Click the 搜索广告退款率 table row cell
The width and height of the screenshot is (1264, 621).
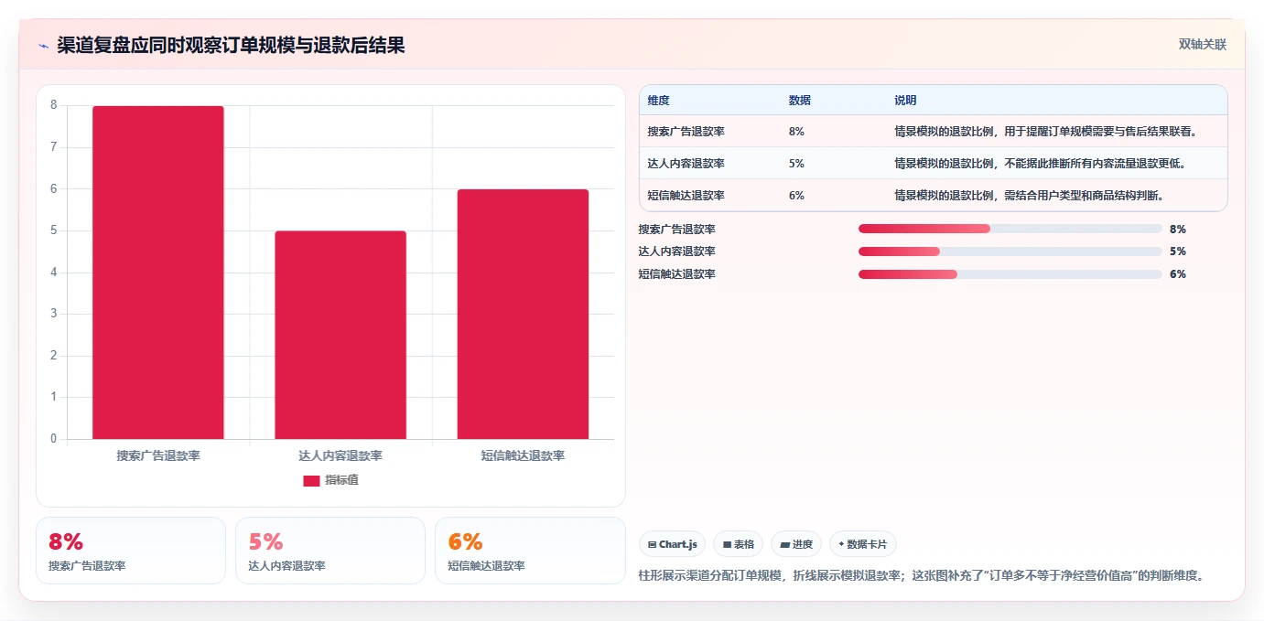686,132
